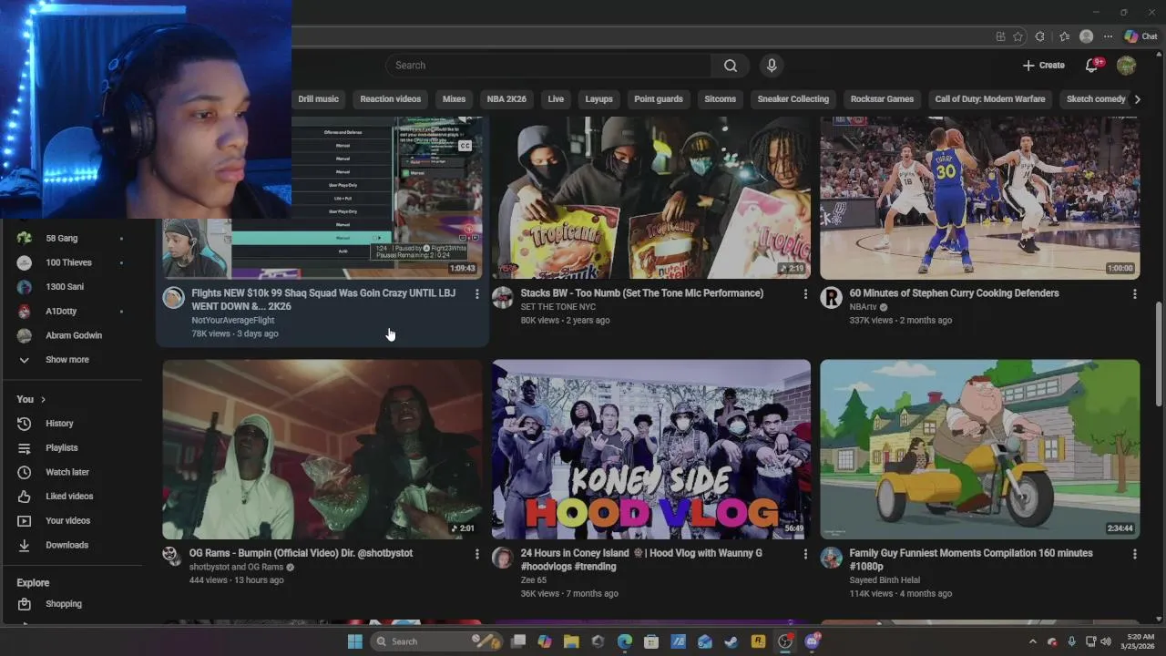Open the Abram Godwin subscription
Image resolution: width=1166 pixels, height=656 pixels.
point(73,335)
